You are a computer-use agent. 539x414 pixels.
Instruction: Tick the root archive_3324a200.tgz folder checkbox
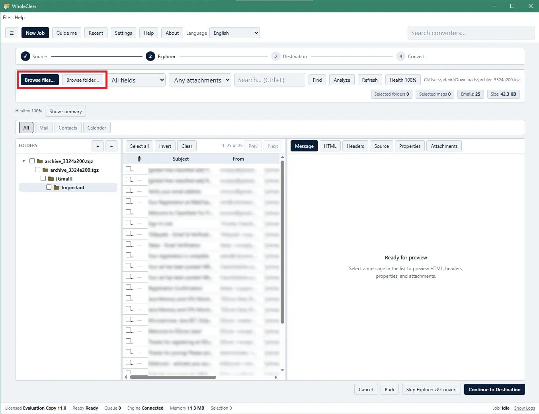click(32, 161)
